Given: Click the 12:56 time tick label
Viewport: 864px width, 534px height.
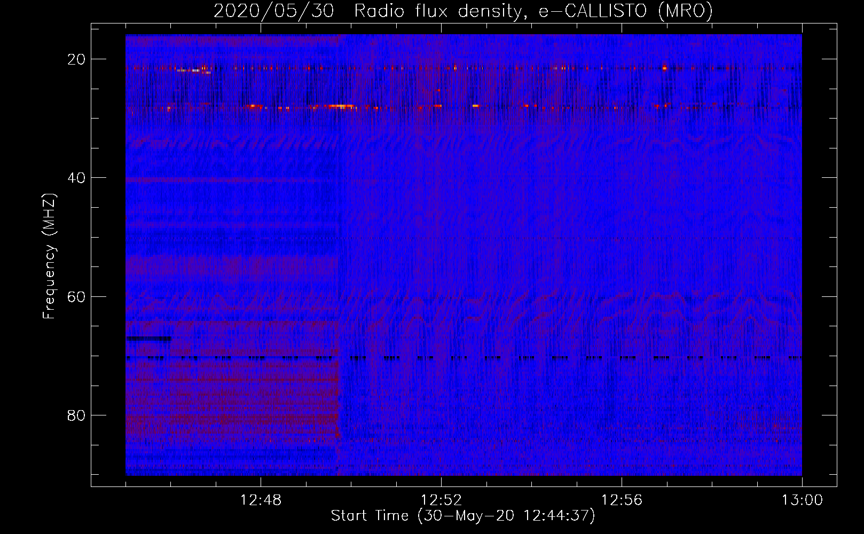Looking at the screenshot, I should coord(622,500).
